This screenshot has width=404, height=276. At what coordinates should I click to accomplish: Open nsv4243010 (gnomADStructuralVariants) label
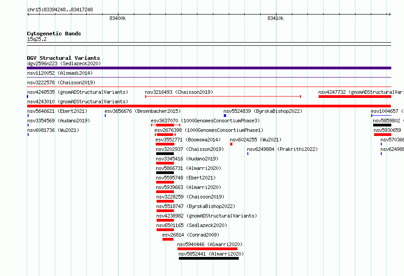pyautogui.click(x=78, y=102)
